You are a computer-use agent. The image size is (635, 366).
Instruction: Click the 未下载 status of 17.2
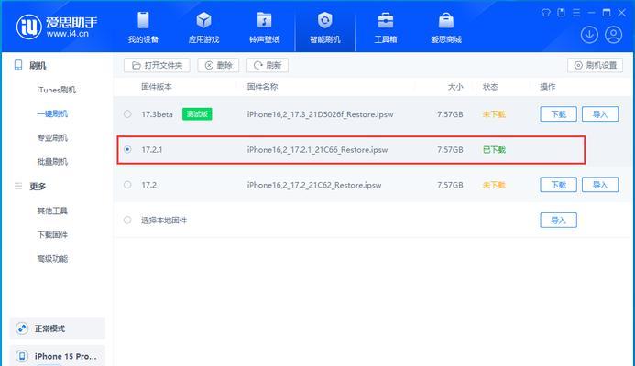tap(495, 185)
